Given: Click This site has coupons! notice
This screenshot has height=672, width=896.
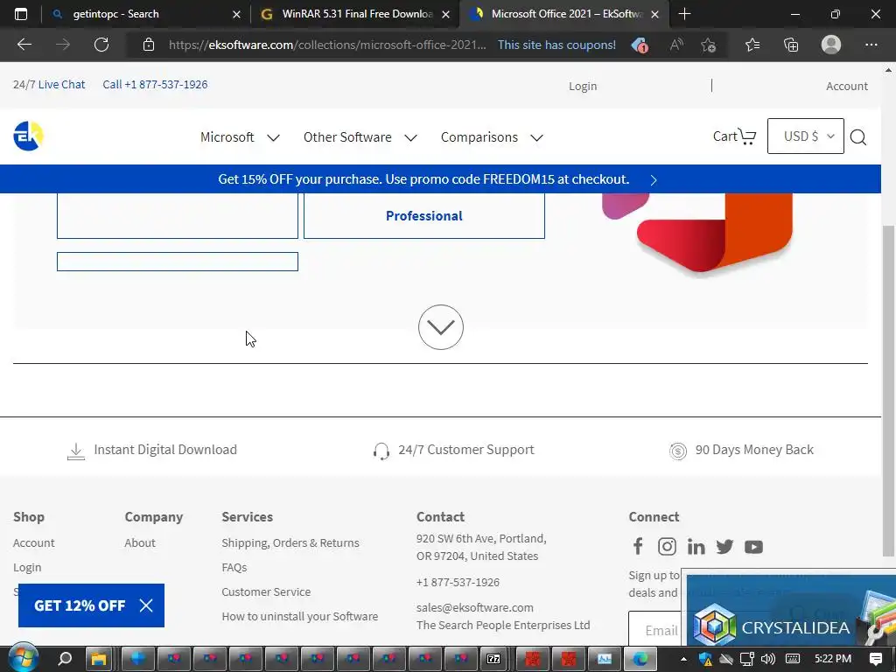Looking at the screenshot, I should click(556, 45).
